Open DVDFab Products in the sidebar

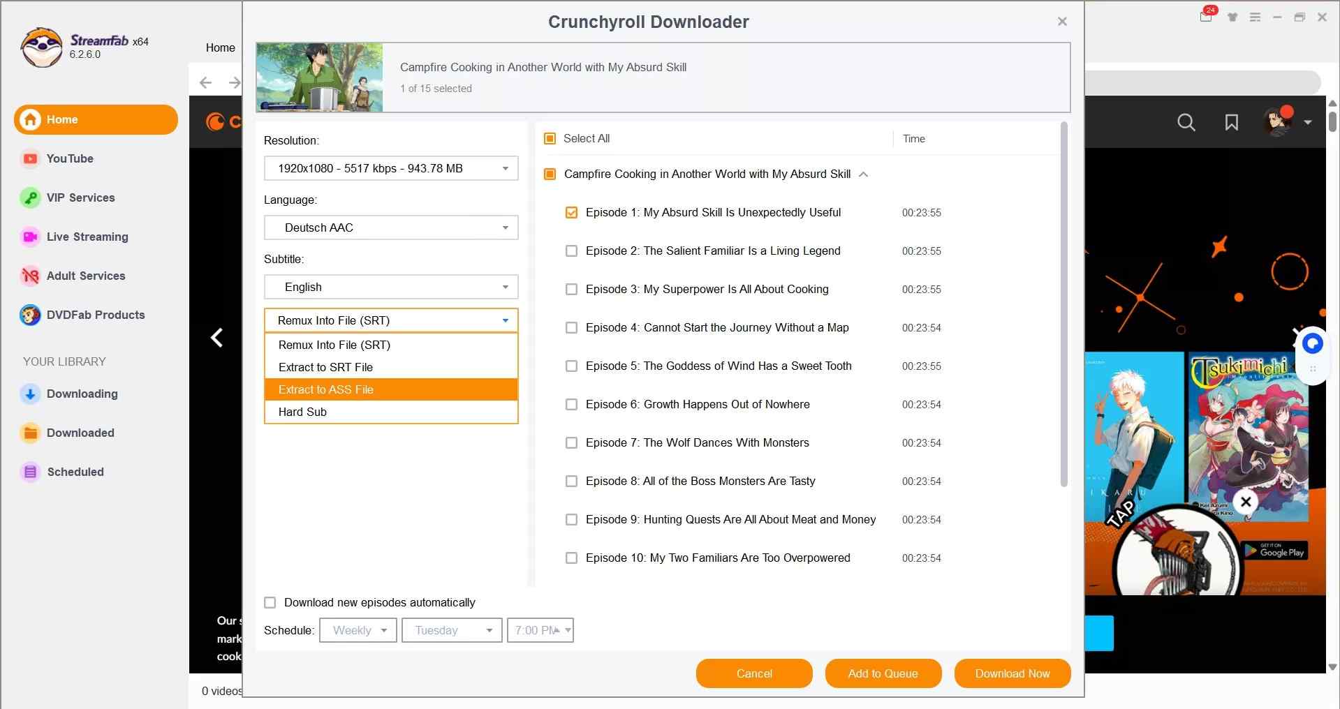[x=96, y=315]
